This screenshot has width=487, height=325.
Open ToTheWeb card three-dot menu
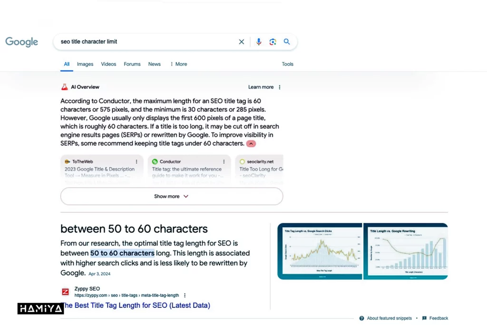pyautogui.click(x=136, y=162)
